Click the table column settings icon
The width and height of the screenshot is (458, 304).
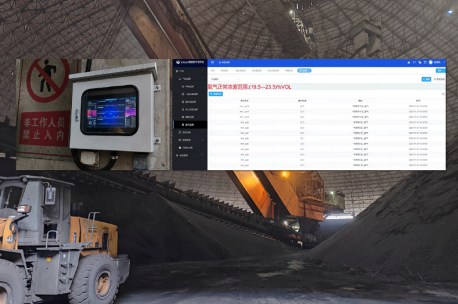443,94
